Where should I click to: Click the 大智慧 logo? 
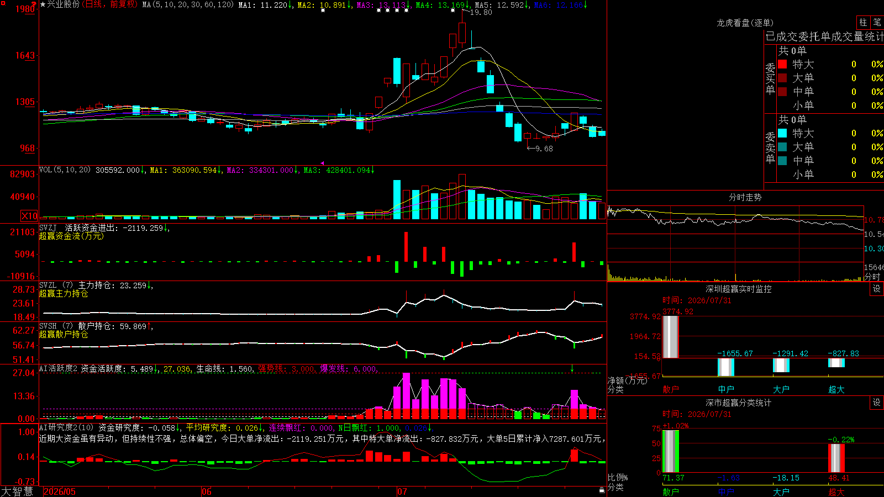point(17,491)
